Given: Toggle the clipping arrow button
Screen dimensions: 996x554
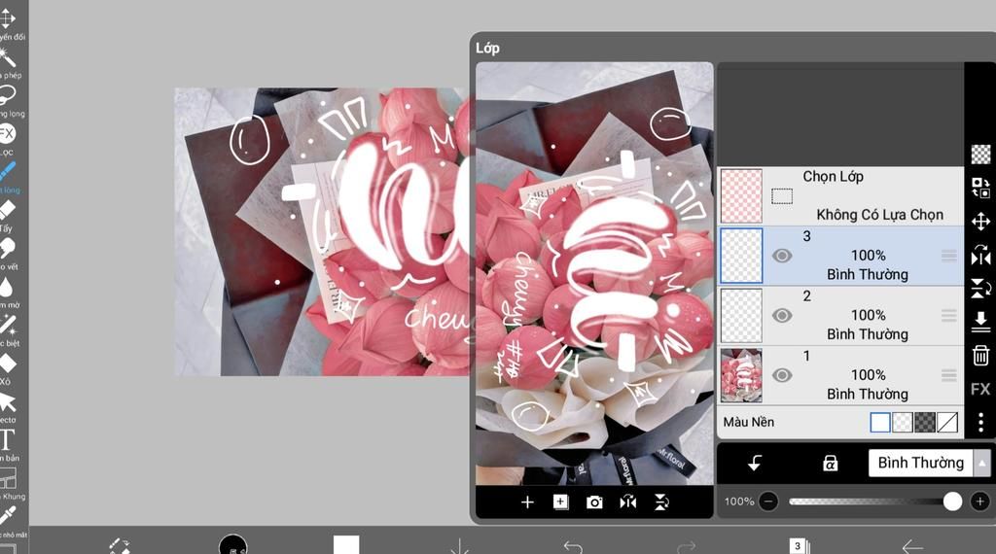Looking at the screenshot, I should click(x=755, y=464).
